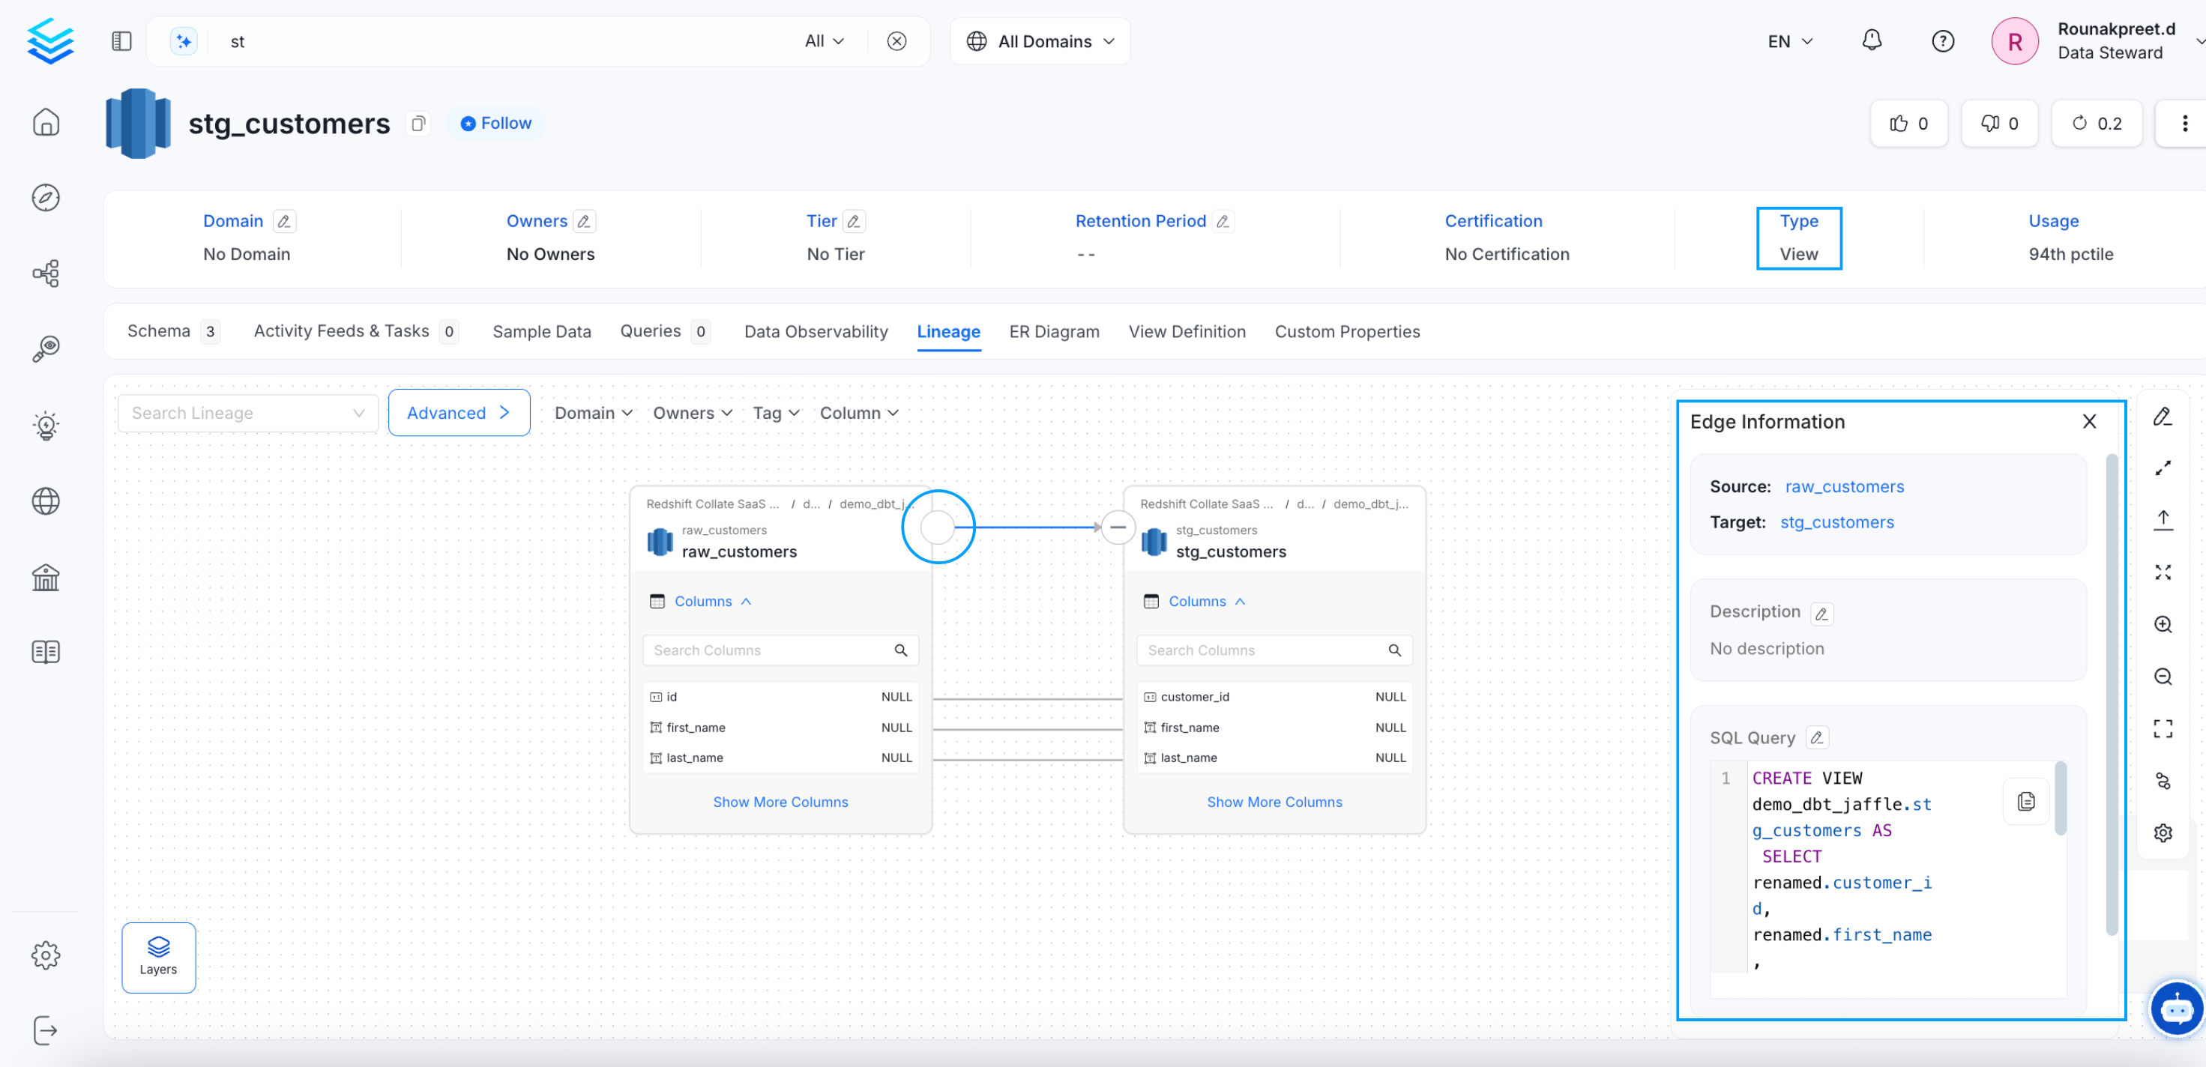Open the All Domains dropdown

coord(1040,40)
